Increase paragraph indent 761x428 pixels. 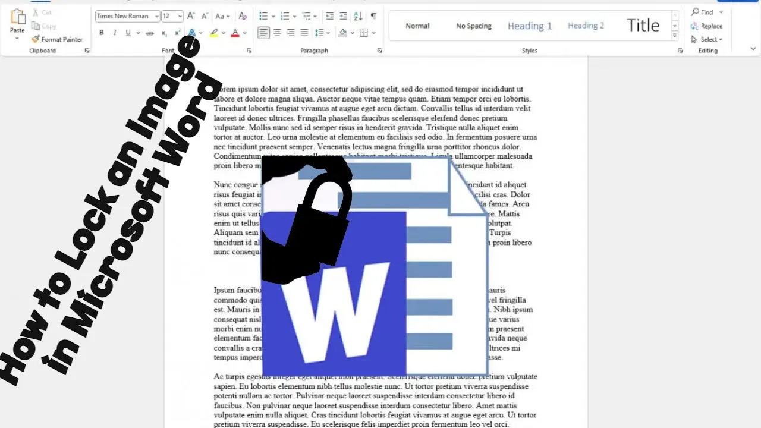pos(344,16)
